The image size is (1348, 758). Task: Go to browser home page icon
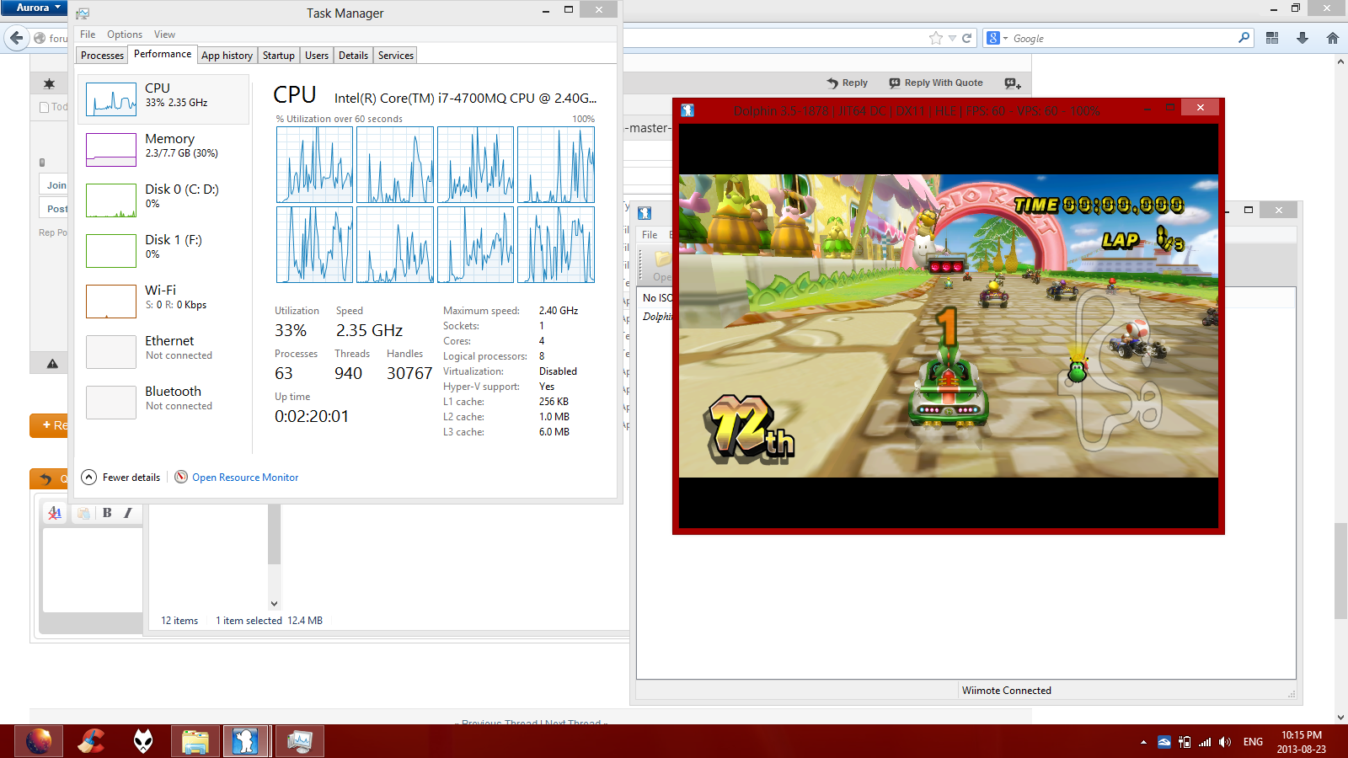(x=1332, y=38)
